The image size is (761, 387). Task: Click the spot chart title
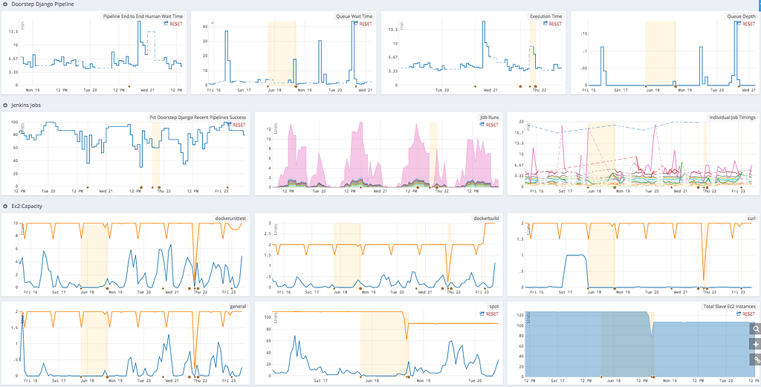[494, 307]
